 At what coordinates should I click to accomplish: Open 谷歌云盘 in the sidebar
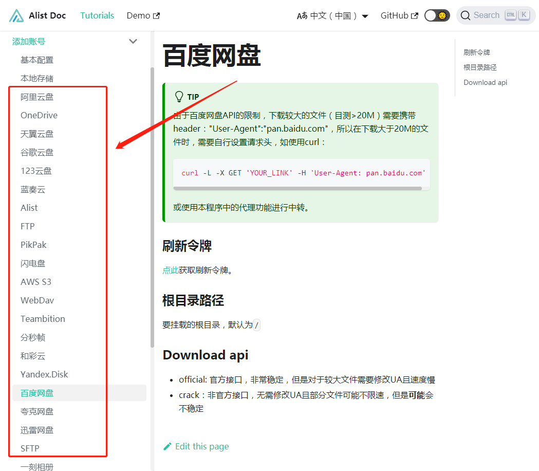[37, 152]
